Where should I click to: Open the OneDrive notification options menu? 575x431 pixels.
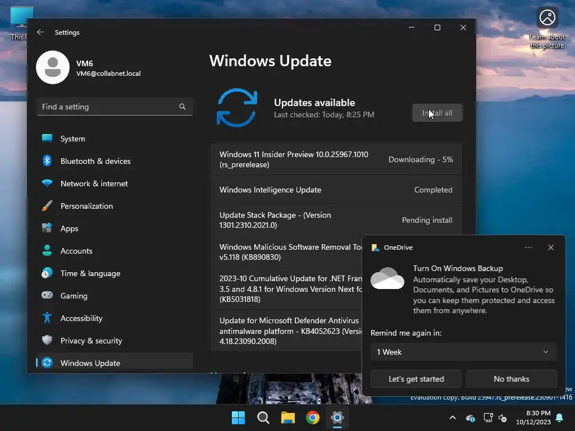click(x=528, y=247)
